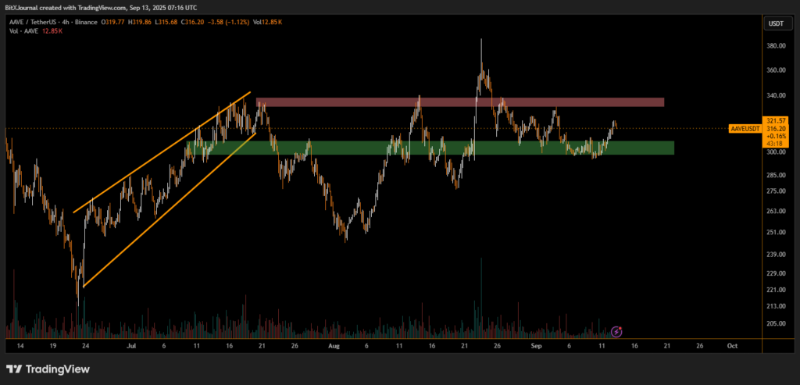Viewport: 800px width, 385px height.
Task: Select the lower orange channel trendline
Action: click(x=168, y=209)
